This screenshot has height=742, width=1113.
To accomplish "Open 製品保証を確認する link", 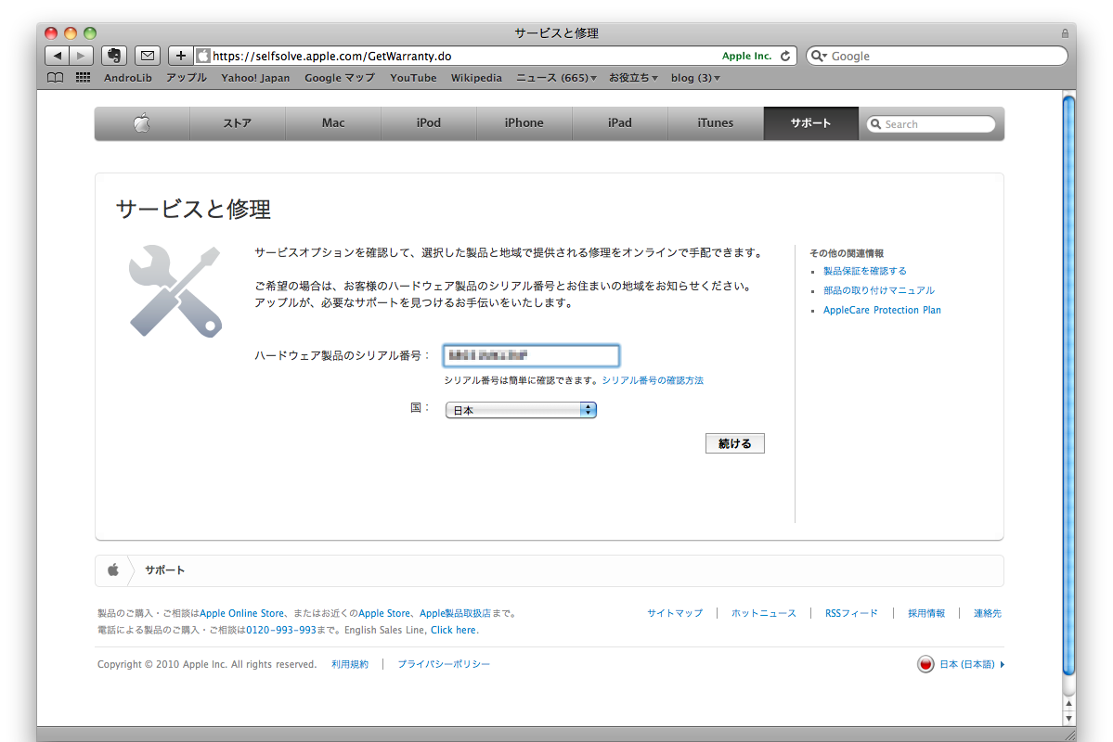I will tap(864, 271).
